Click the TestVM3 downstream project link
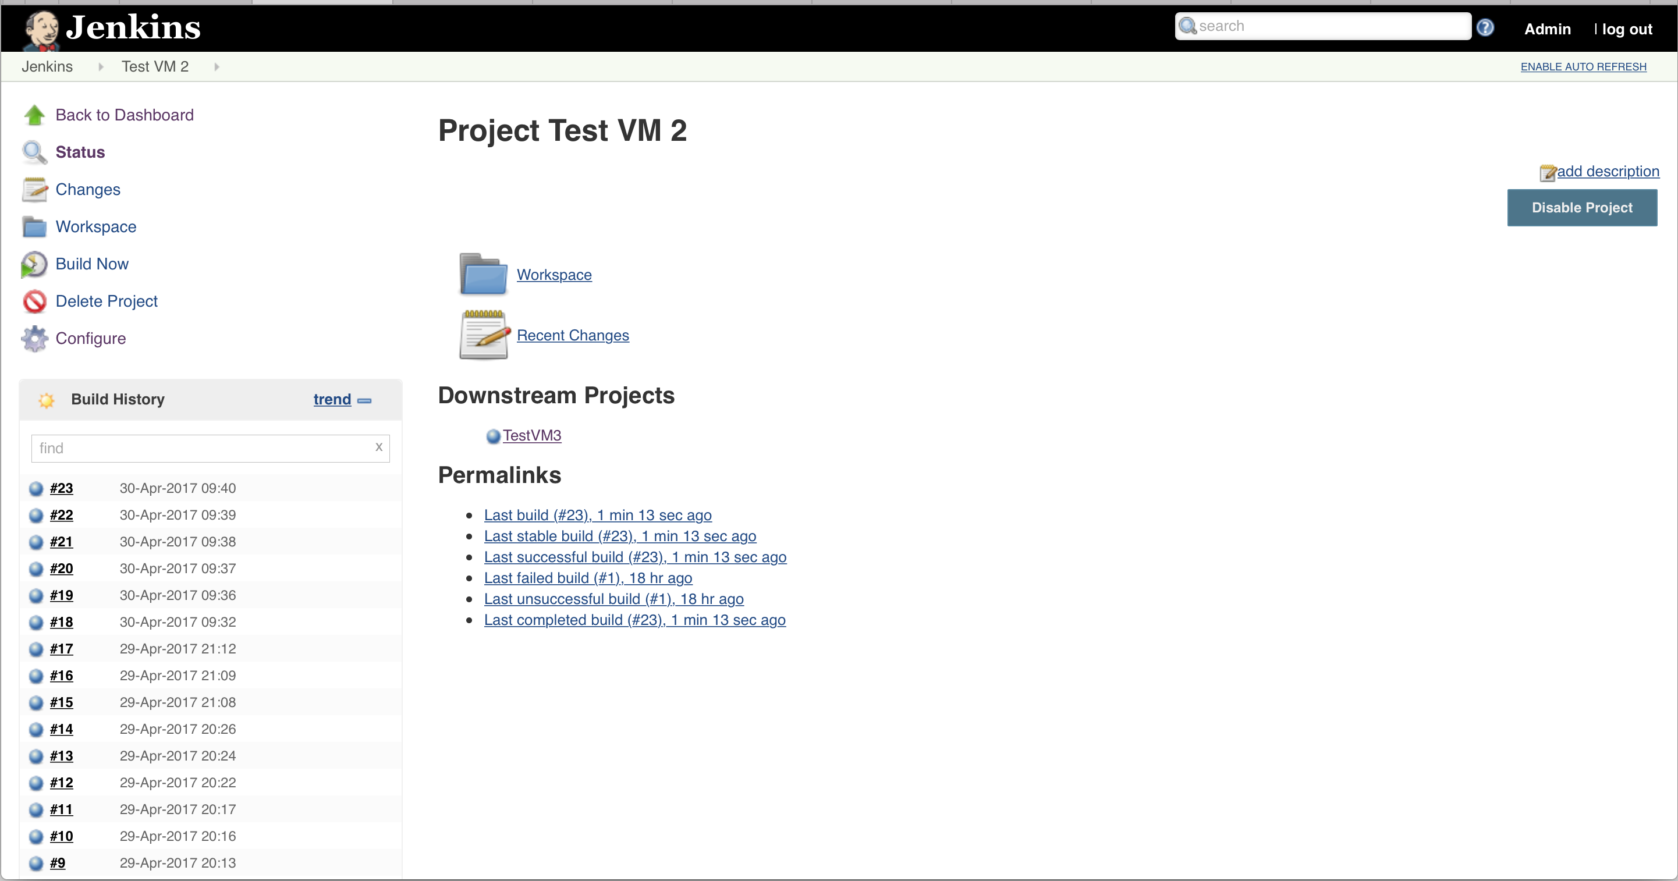 (530, 435)
